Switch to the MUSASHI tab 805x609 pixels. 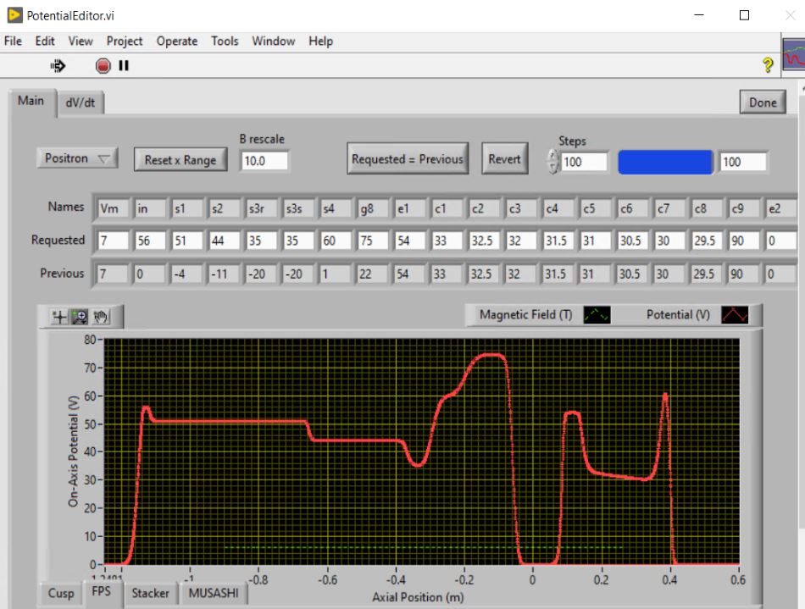[212, 593]
